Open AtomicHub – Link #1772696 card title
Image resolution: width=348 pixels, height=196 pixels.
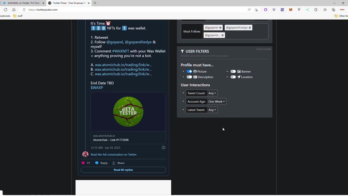click(x=111, y=140)
